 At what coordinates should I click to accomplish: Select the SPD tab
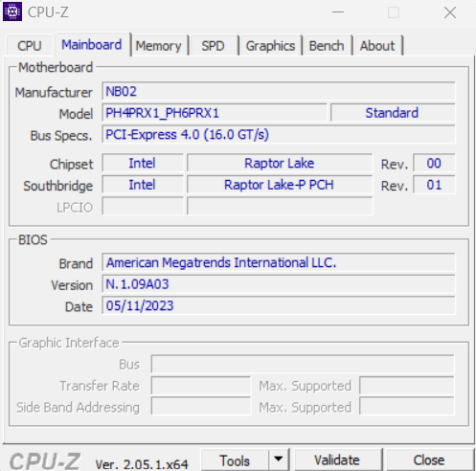tap(213, 46)
